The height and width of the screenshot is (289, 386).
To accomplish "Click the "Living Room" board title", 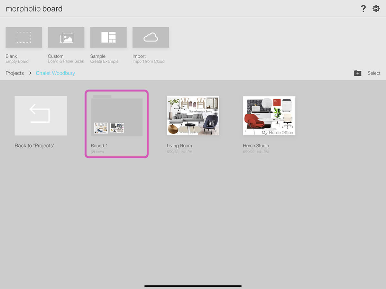I will 179,146.
